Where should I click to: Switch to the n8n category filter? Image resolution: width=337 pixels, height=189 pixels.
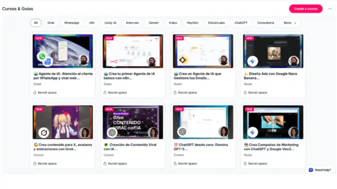click(92, 23)
